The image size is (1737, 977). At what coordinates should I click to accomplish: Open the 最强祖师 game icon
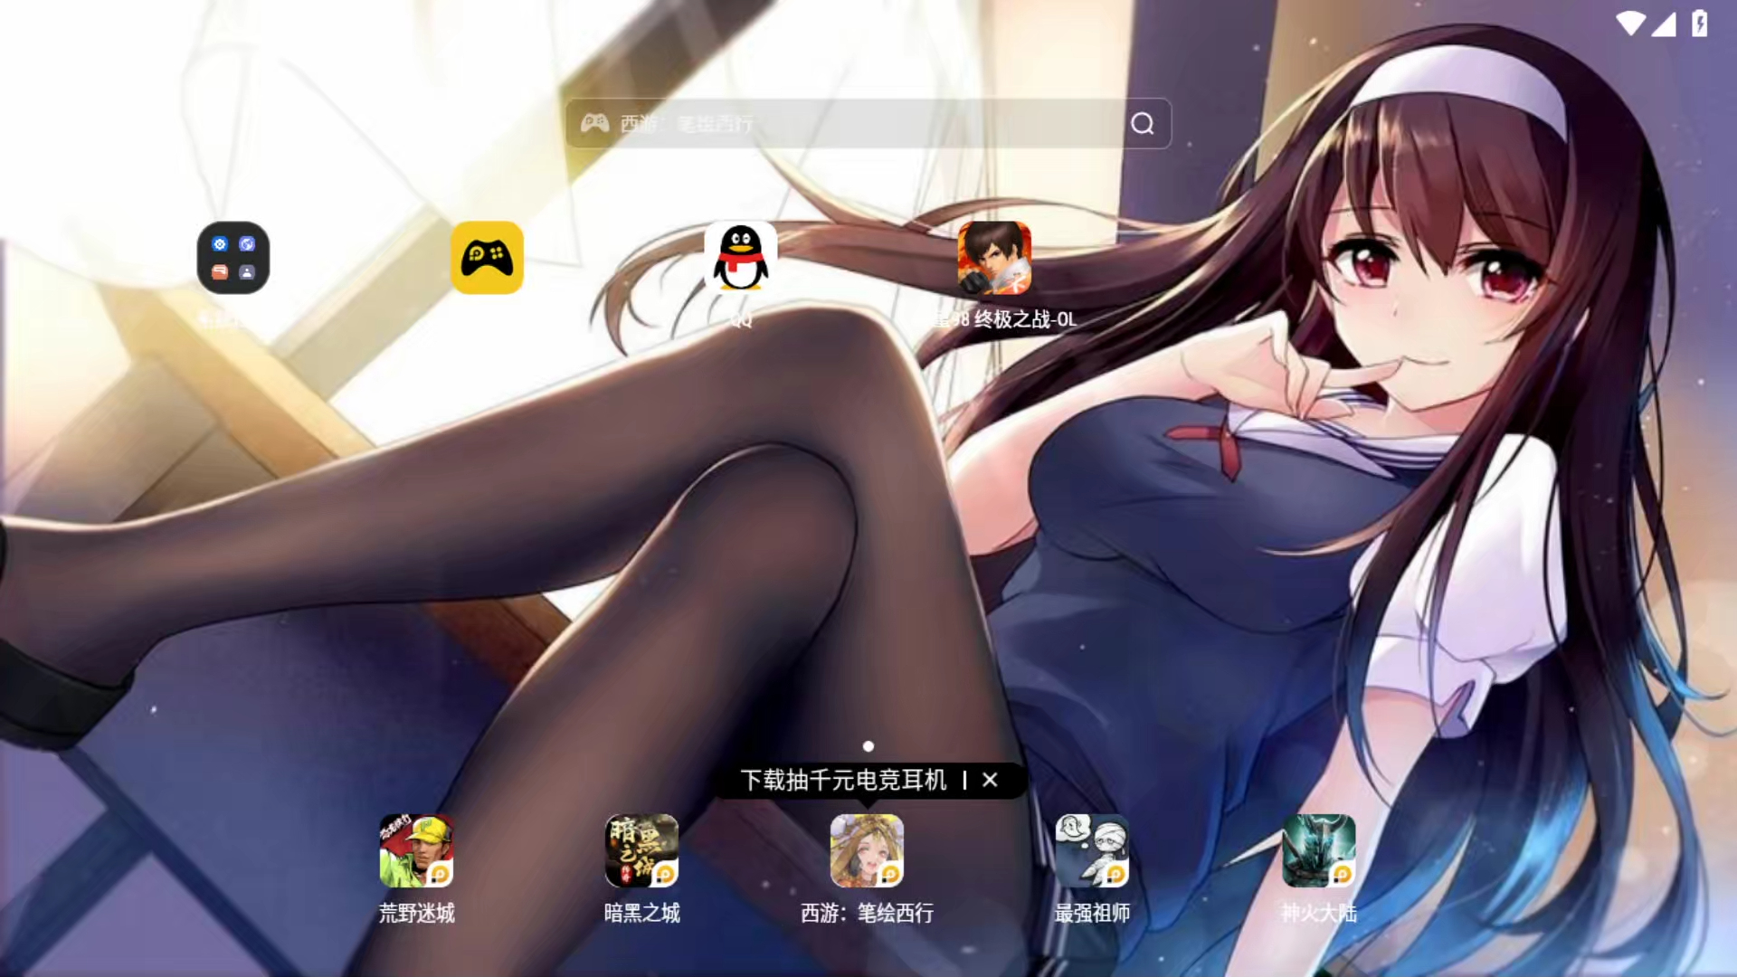pyautogui.click(x=1092, y=850)
